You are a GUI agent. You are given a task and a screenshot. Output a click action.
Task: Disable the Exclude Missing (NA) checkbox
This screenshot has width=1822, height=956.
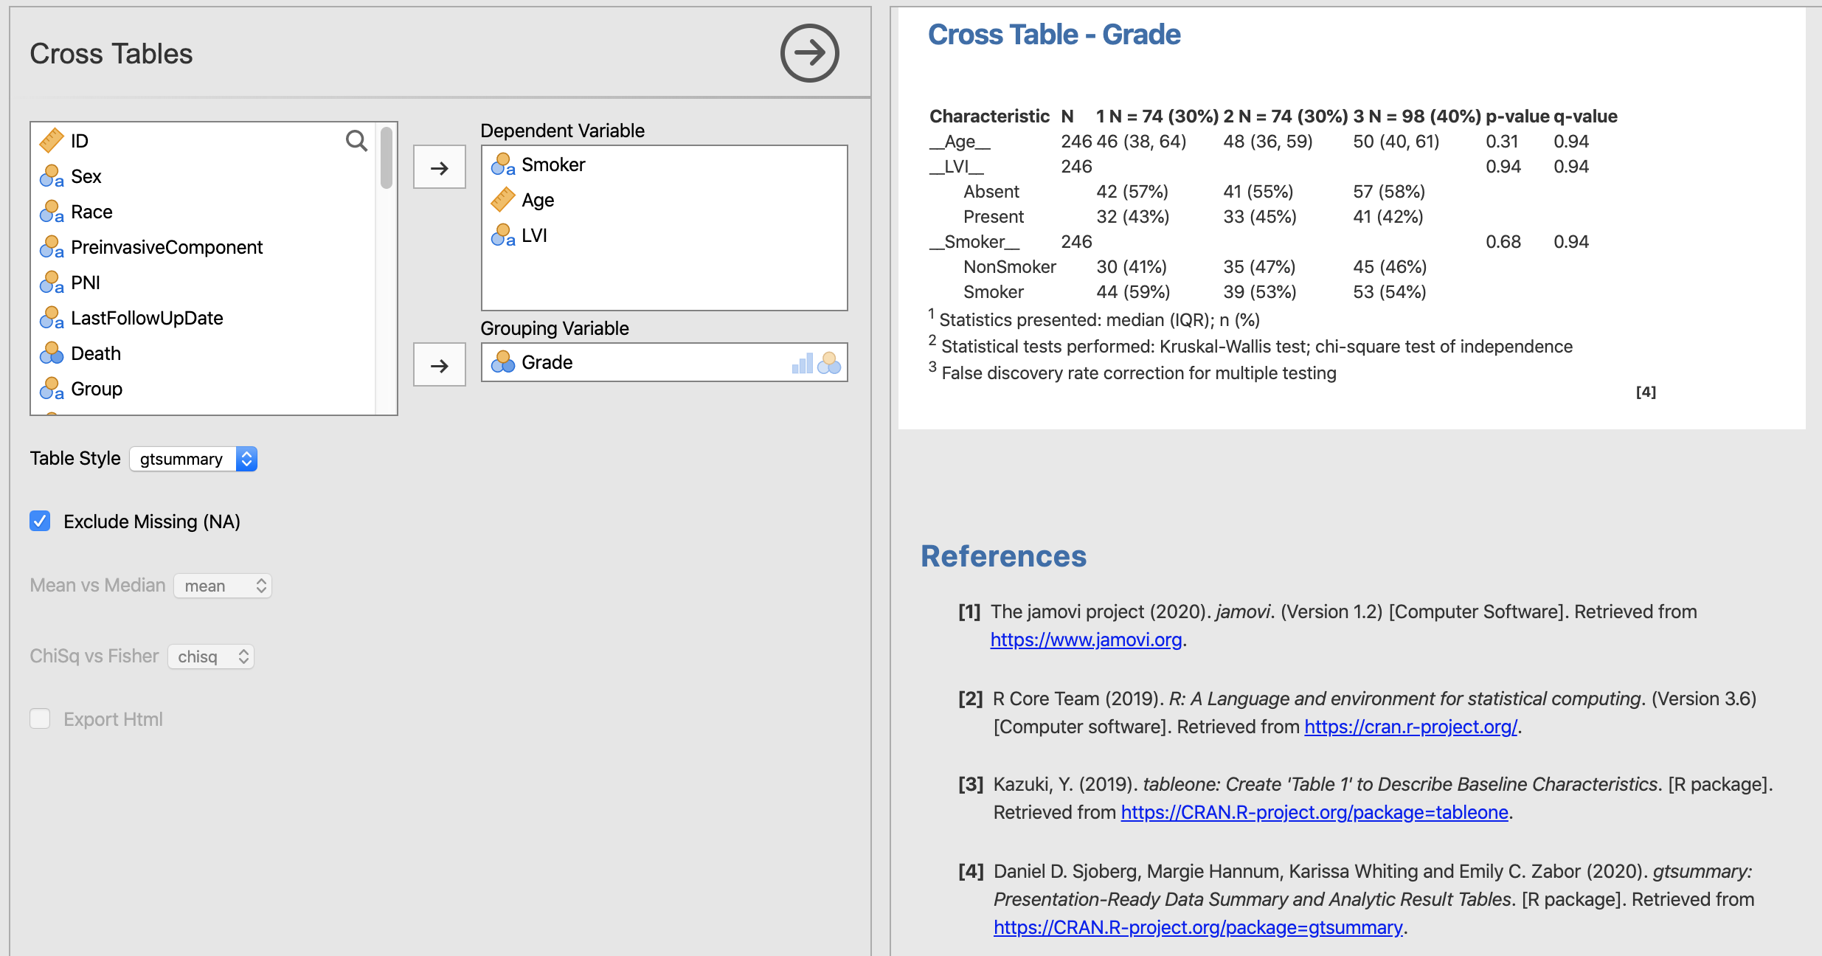(x=40, y=521)
